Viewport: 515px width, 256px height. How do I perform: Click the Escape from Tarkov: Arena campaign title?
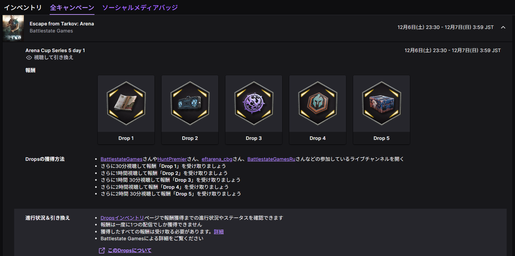pyautogui.click(x=62, y=24)
